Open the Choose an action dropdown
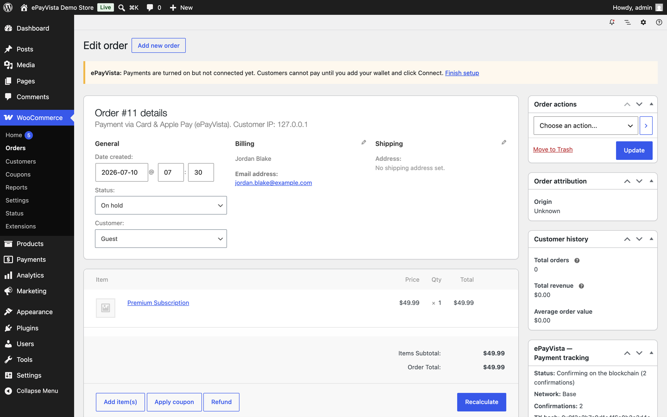Viewport: 667px width, 417px height. tap(585, 126)
